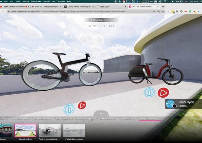Play video for the red e-bike

coord(163,92)
